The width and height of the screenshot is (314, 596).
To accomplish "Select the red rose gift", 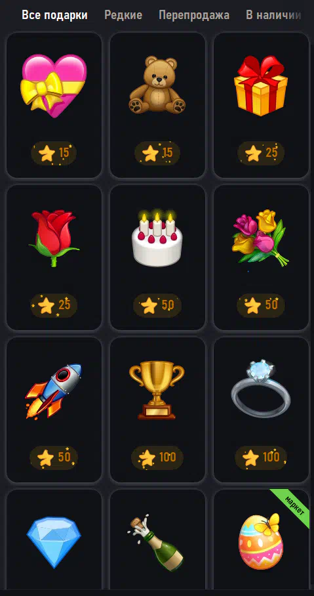I will click(54, 238).
